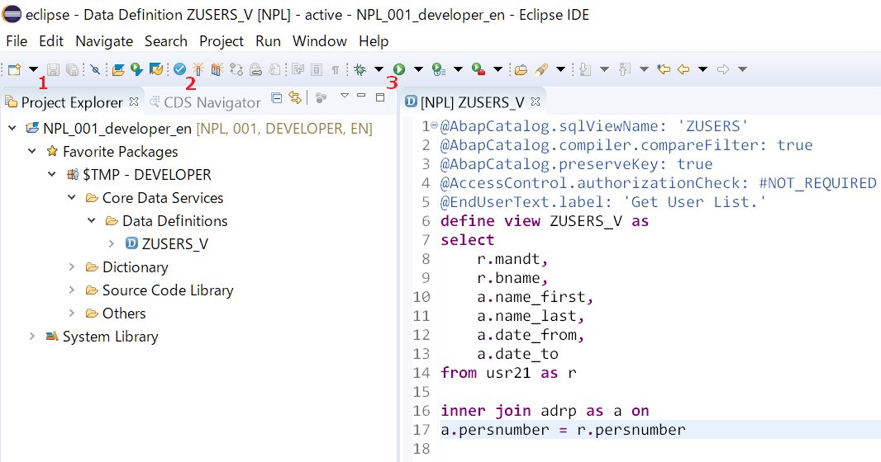881x462 pixels.
Task: Click the Open ABAP Development Object icon
Action: click(x=118, y=69)
